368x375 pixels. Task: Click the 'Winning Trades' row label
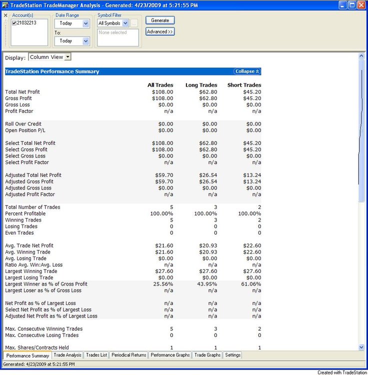pos(23,220)
